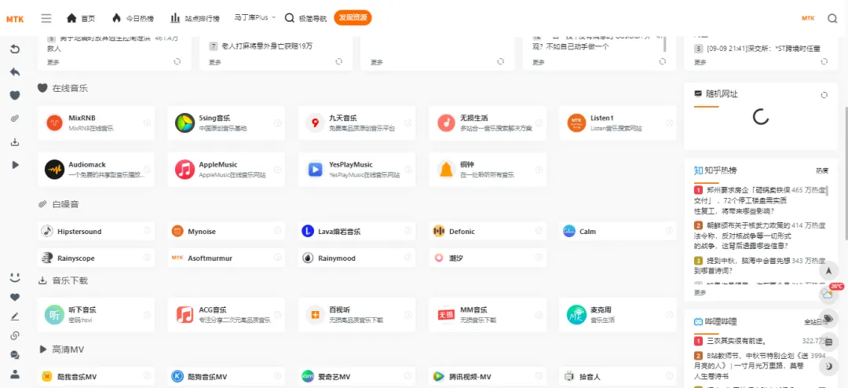Open the weather cloud widget
The width and height of the screenshot is (848, 388).
click(828, 294)
